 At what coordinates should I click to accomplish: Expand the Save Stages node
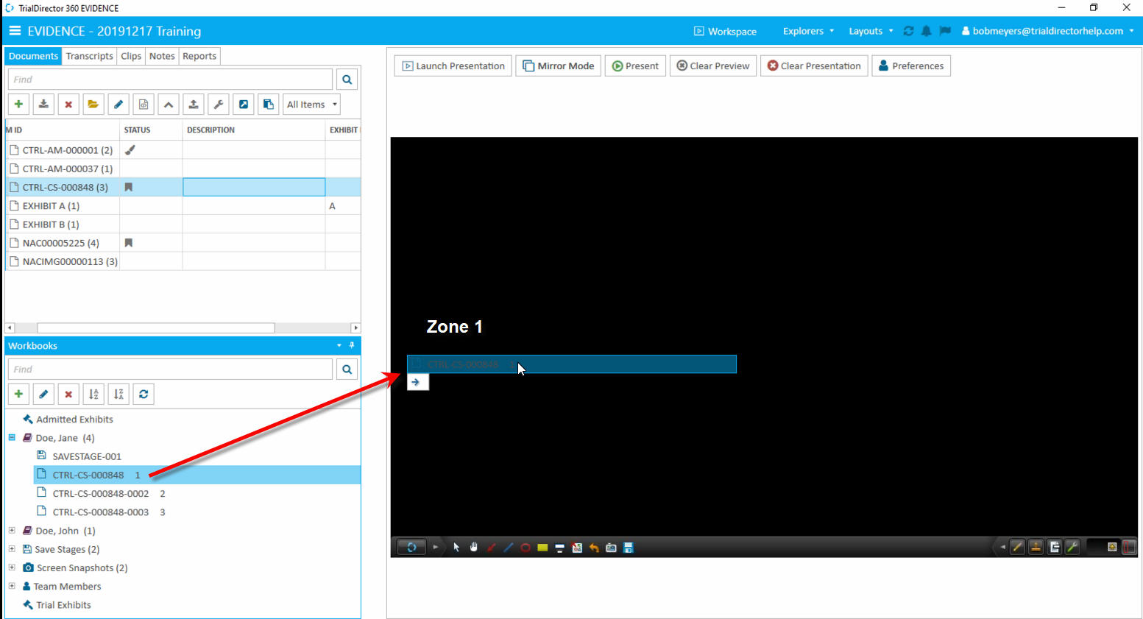12,549
